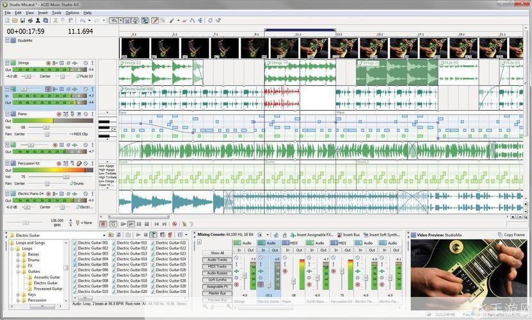532x320 pixels.
Task: Click Play From Start in the transport bar
Action: pyautogui.click(x=124, y=224)
